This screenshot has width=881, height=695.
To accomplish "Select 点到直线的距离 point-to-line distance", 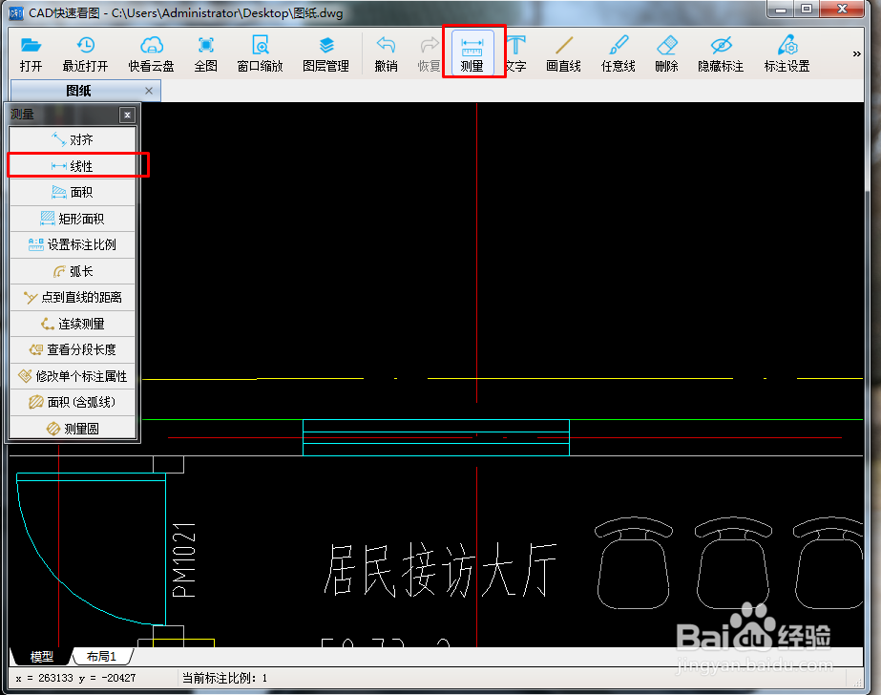I will click(x=73, y=297).
